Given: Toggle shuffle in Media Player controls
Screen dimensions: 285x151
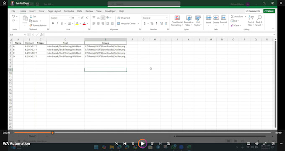Looking at the screenshot, I should click(x=117, y=143).
